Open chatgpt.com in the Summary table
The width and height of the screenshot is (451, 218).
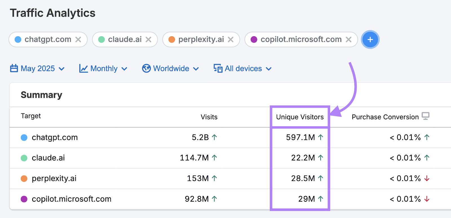[55, 137]
